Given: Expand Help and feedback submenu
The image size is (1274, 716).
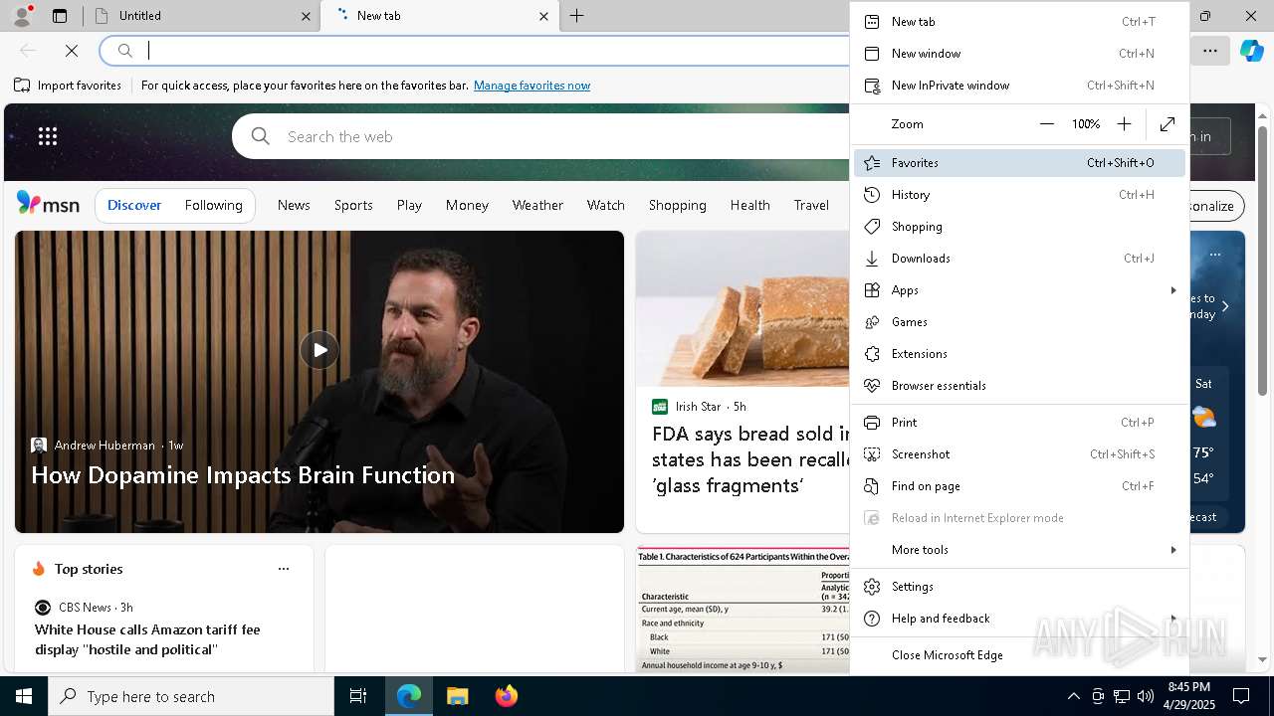Looking at the screenshot, I should [x=1019, y=619].
